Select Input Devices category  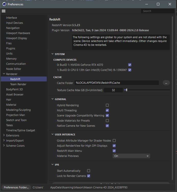pos(14,23)
